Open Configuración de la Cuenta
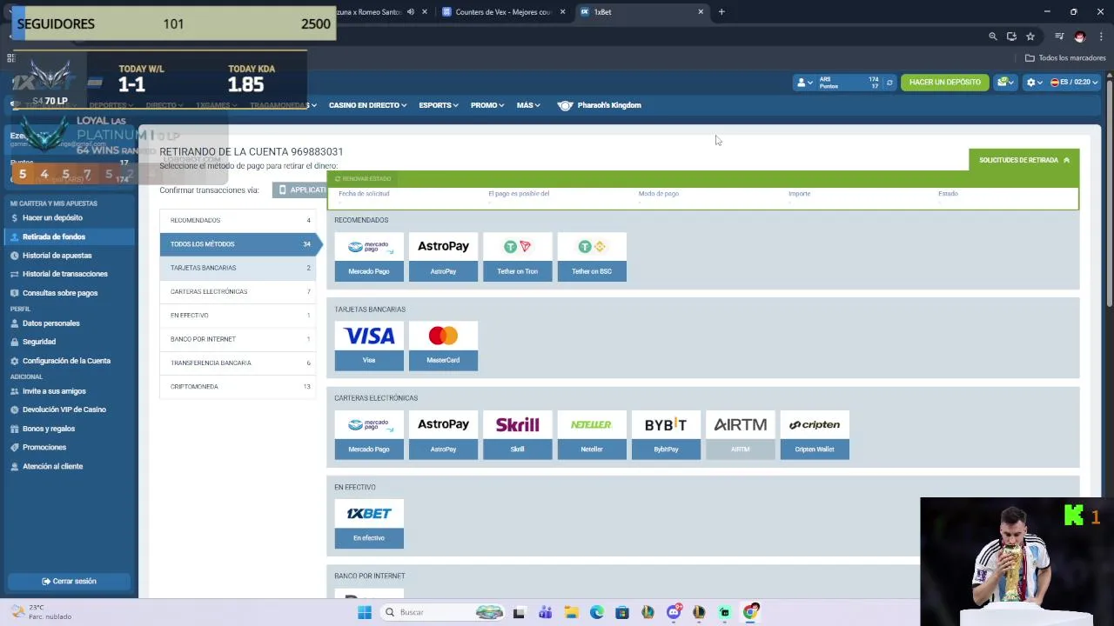This screenshot has width=1114, height=626. (66, 361)
